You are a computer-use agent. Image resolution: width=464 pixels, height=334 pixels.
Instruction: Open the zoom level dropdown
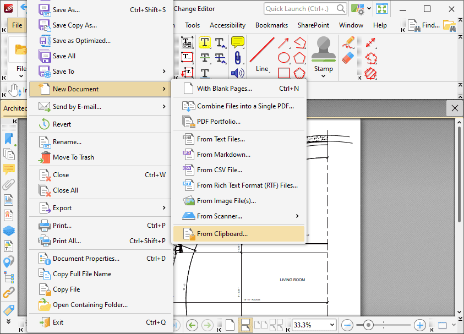[332, 325]
